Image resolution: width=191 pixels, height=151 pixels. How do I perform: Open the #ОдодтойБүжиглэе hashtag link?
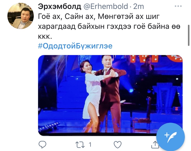point(75,46)
